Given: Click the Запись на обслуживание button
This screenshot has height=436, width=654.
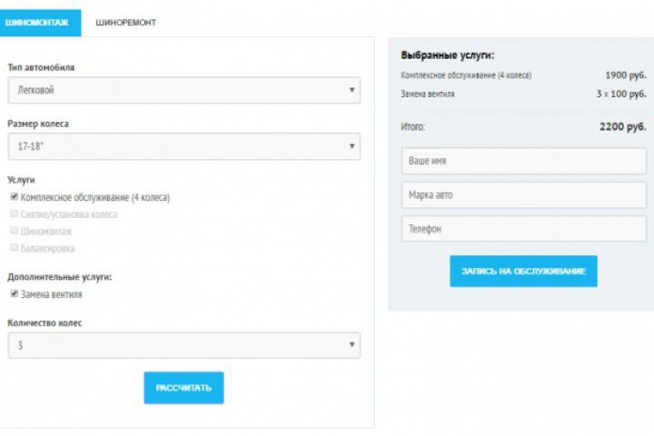Looking at the screenshot, I should click(523, 271).
